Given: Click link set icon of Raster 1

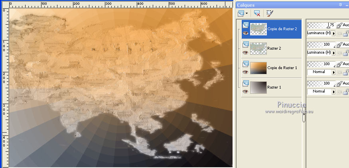Looking at the screenshot, I should point(339,84).
